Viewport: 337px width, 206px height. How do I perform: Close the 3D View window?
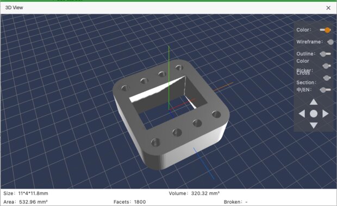328,8
